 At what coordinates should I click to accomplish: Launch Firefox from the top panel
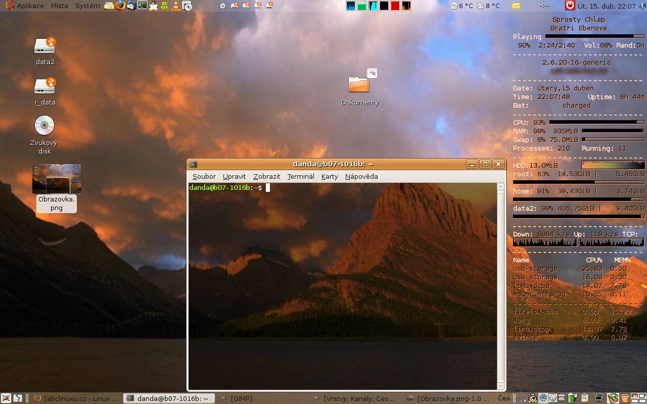(x=120, y=6)
